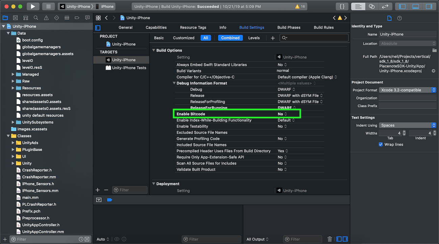The height and width of the screenshot is (244, 439).
Task: Hide the inspector panel
Action: [x=429, y=6]
